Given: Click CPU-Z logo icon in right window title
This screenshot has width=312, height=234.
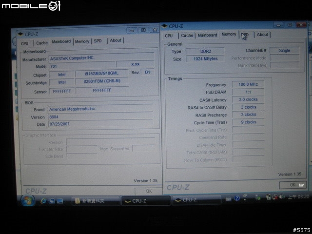Looking at the screenshot, I should tap(164, 26).
